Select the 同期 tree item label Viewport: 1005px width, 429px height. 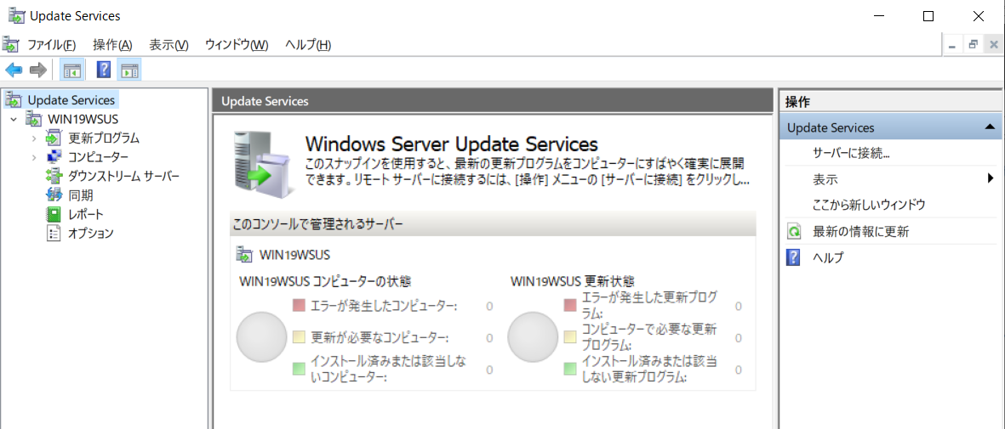(x=81, y=195)
